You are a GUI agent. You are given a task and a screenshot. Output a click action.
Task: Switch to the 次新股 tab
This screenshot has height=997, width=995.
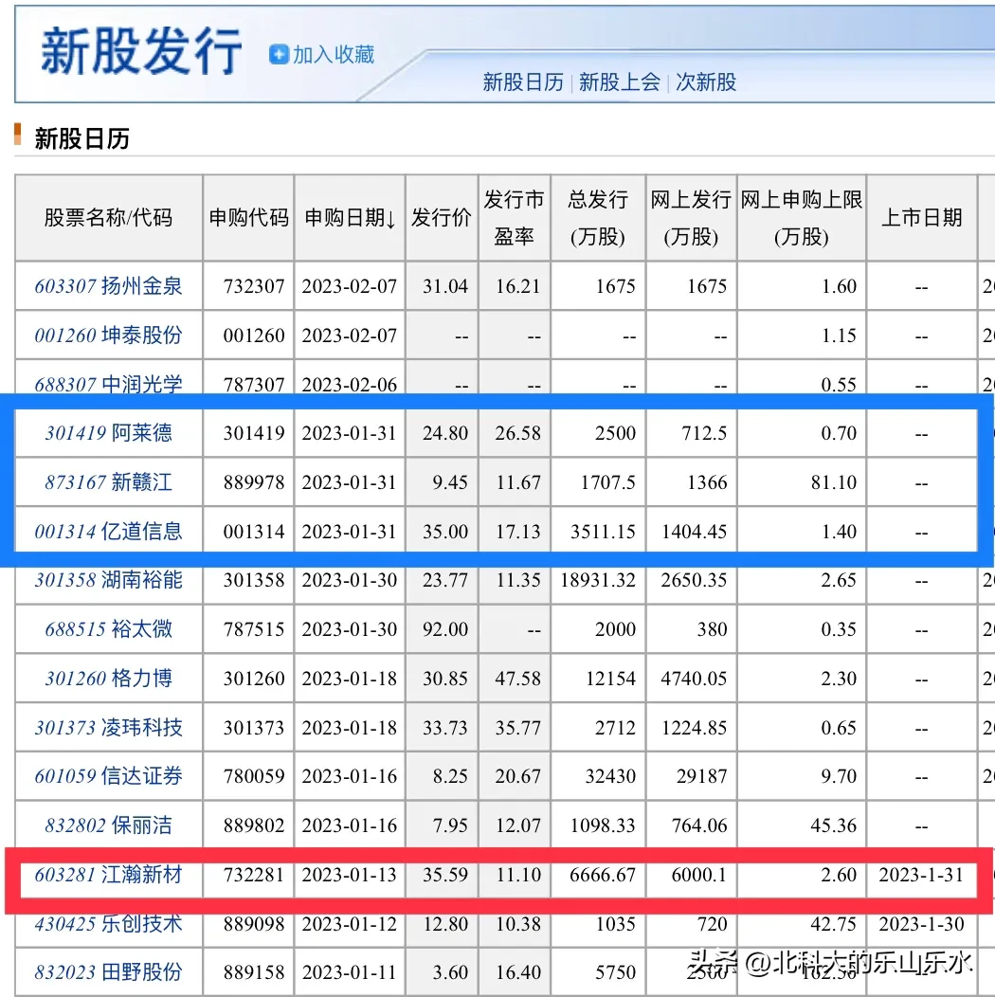tap(706, 82)
